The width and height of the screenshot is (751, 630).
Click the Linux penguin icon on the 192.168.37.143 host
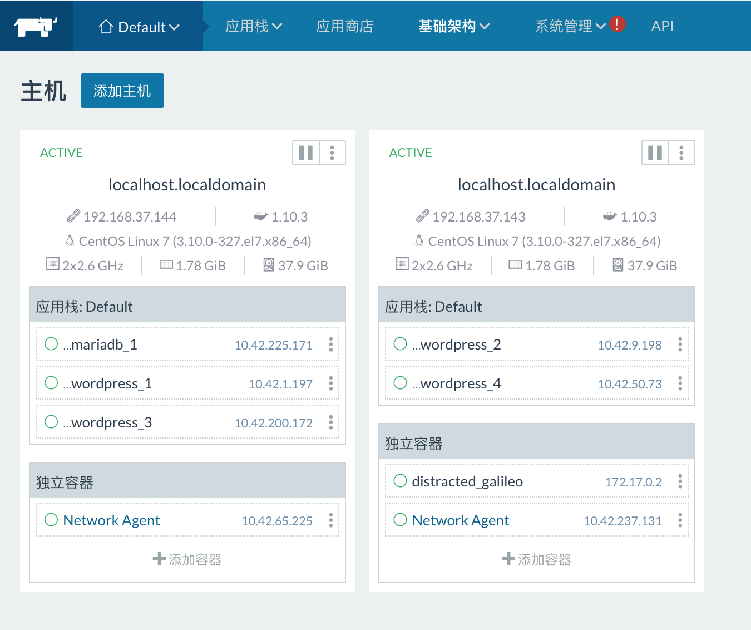tap(419, 240)
